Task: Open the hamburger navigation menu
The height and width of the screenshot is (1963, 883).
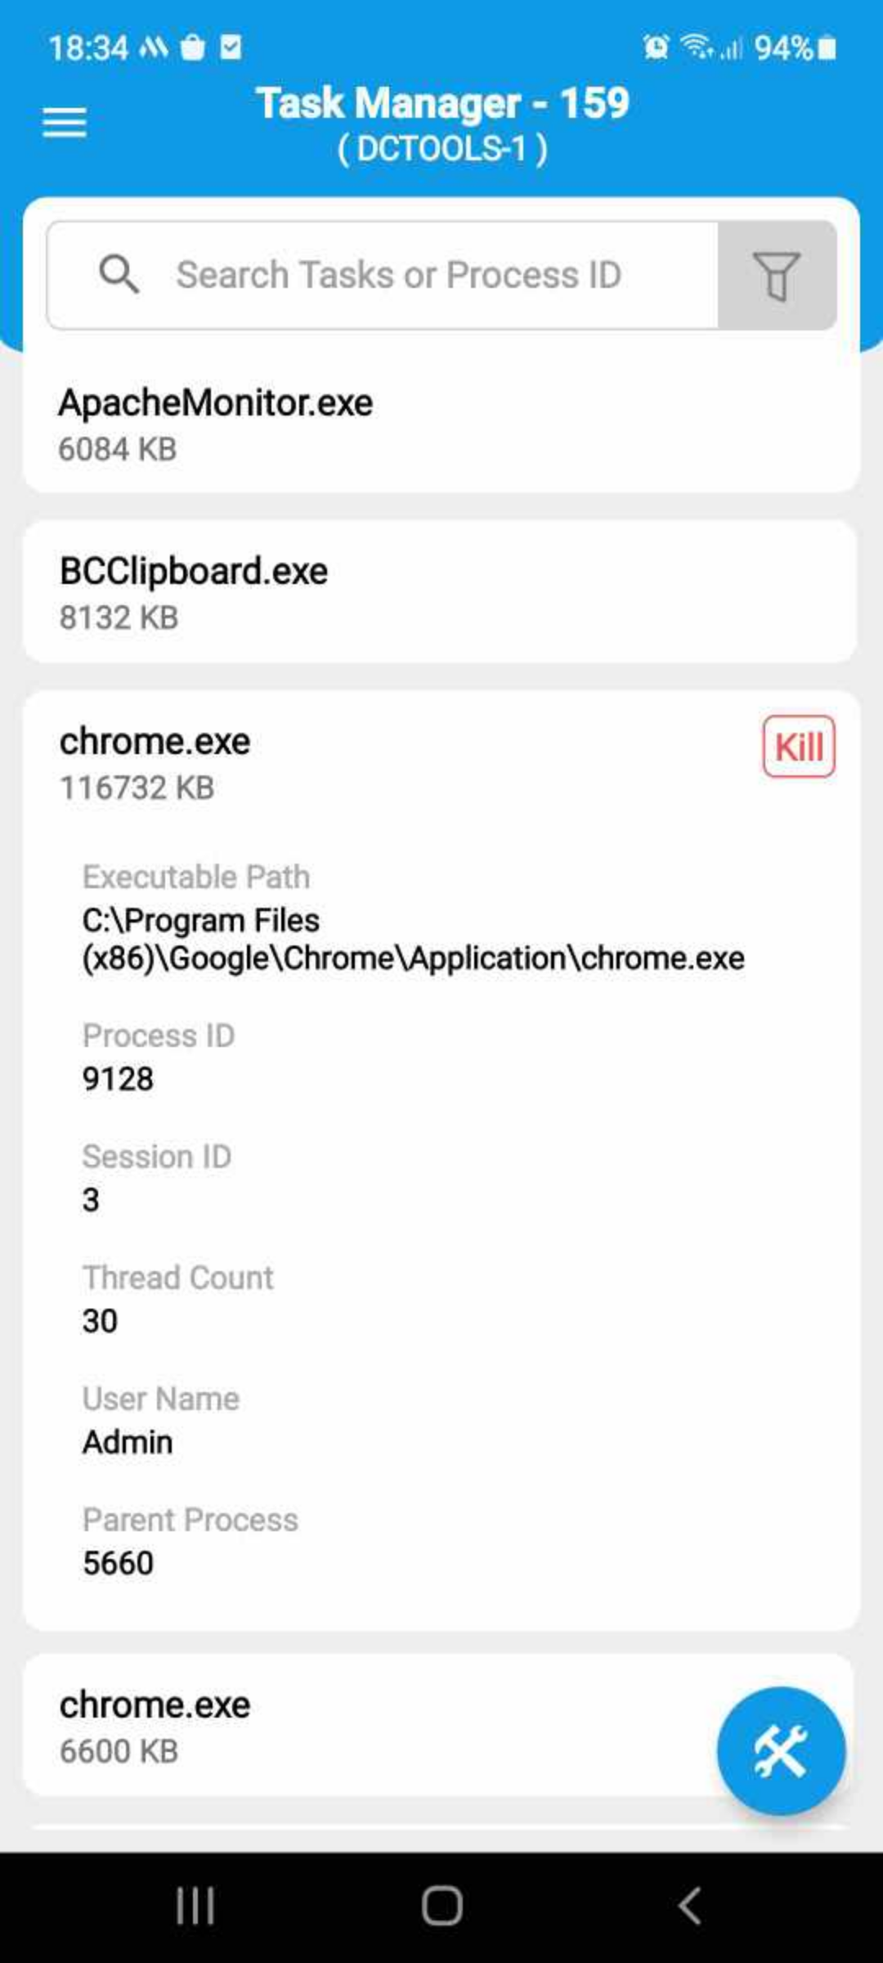Action: pos(65,123)
